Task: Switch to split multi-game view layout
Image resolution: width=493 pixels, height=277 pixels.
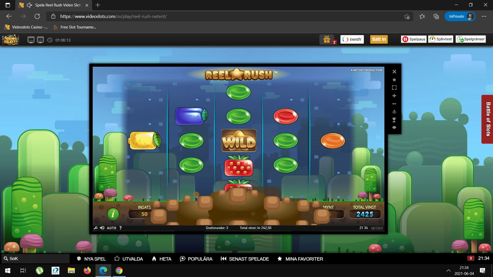Action: tap(40, 40)
